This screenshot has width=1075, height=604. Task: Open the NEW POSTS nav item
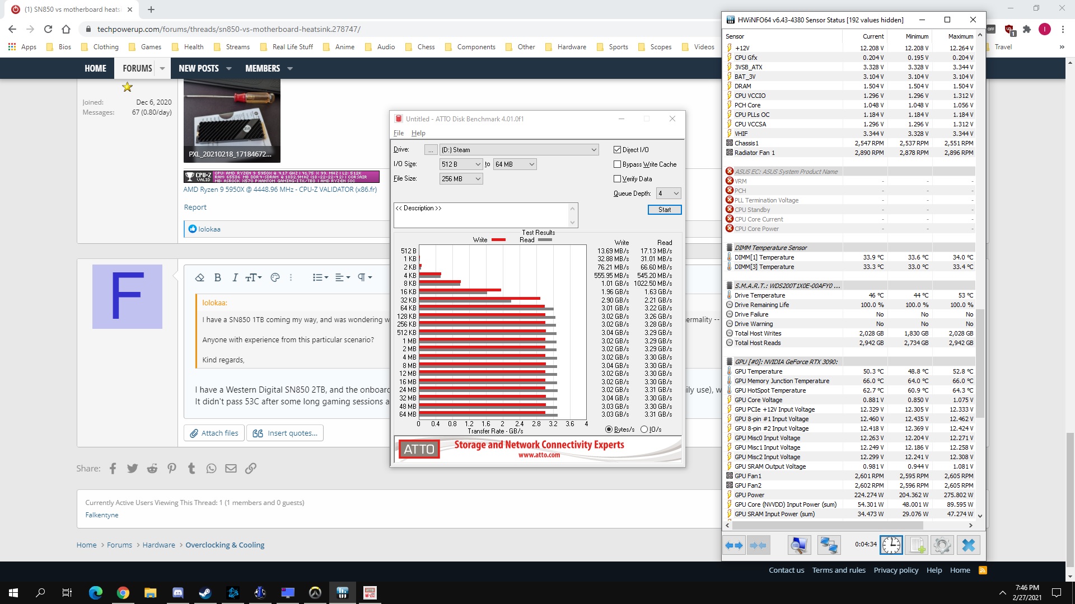(x=199, y=68)
